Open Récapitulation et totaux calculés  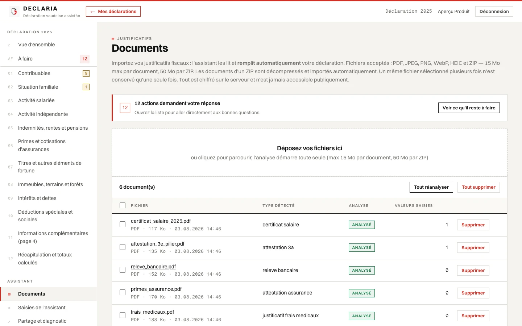tap(48, 259)
